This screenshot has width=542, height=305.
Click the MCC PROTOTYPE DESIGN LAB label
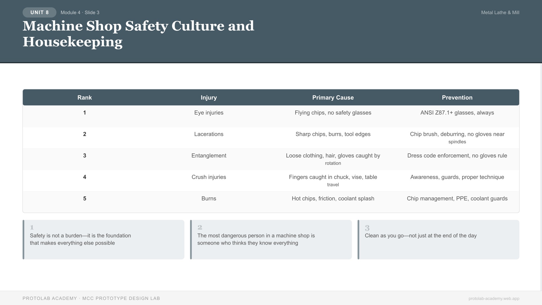point(121,298)
